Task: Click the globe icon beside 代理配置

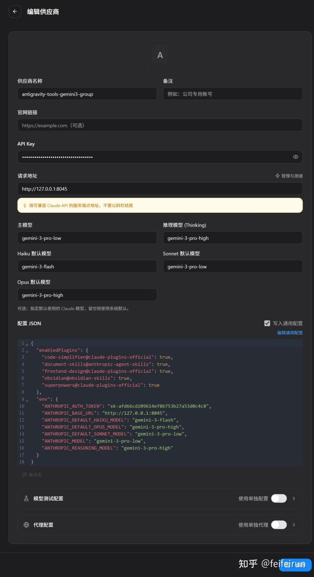Action: [x=26, y=525]
